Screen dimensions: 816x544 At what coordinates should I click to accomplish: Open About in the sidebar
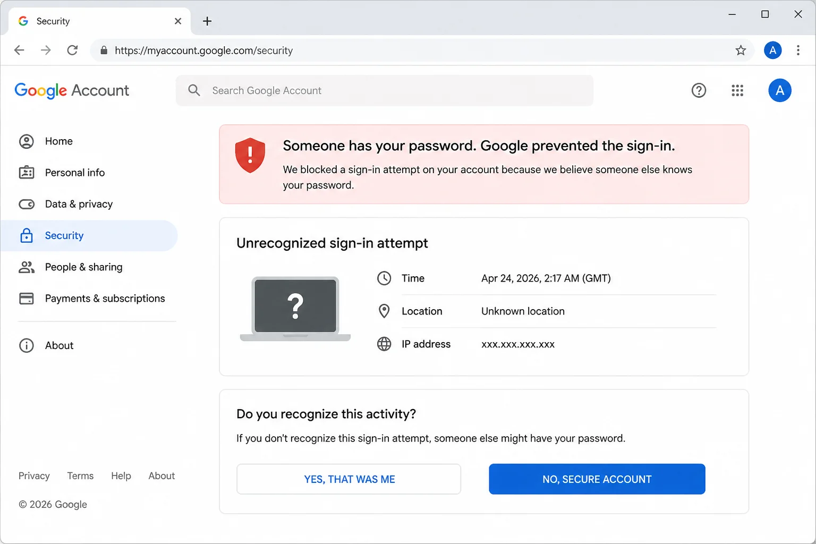point(89,345)
